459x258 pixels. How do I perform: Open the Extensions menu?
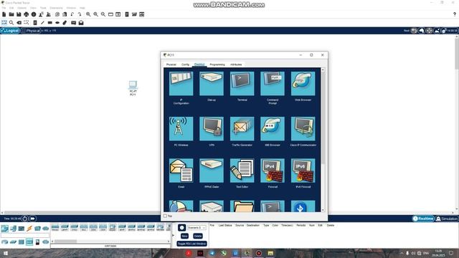pyautogui.click(x=56, y=8)
